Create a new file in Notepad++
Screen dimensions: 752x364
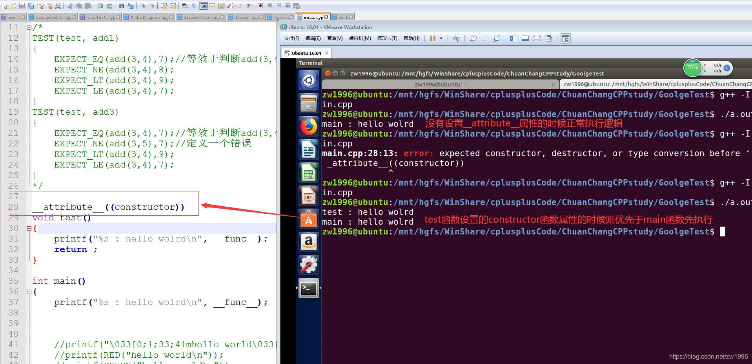pos(4,6)
